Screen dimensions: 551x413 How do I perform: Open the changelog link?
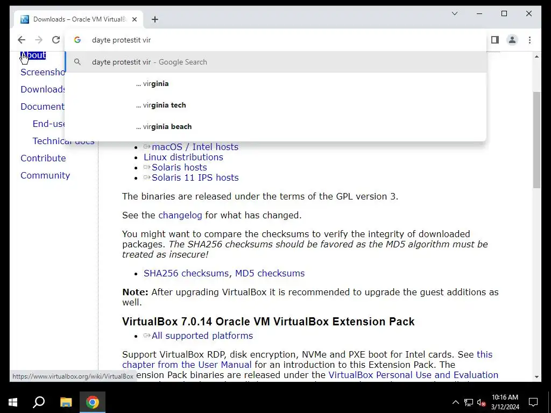pyautogui.click(x=180, y=215)
